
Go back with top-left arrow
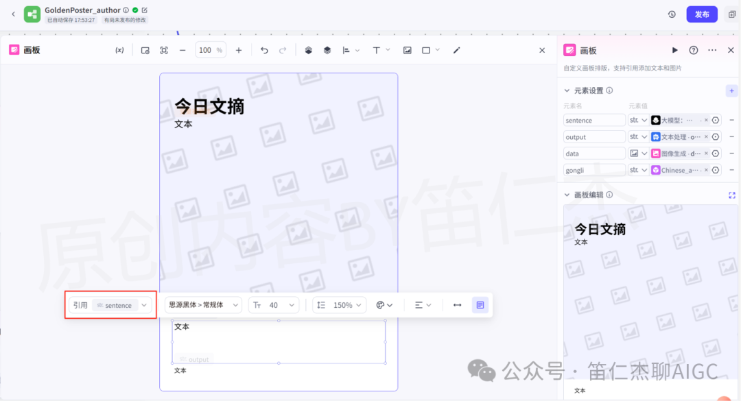point(13,14)
